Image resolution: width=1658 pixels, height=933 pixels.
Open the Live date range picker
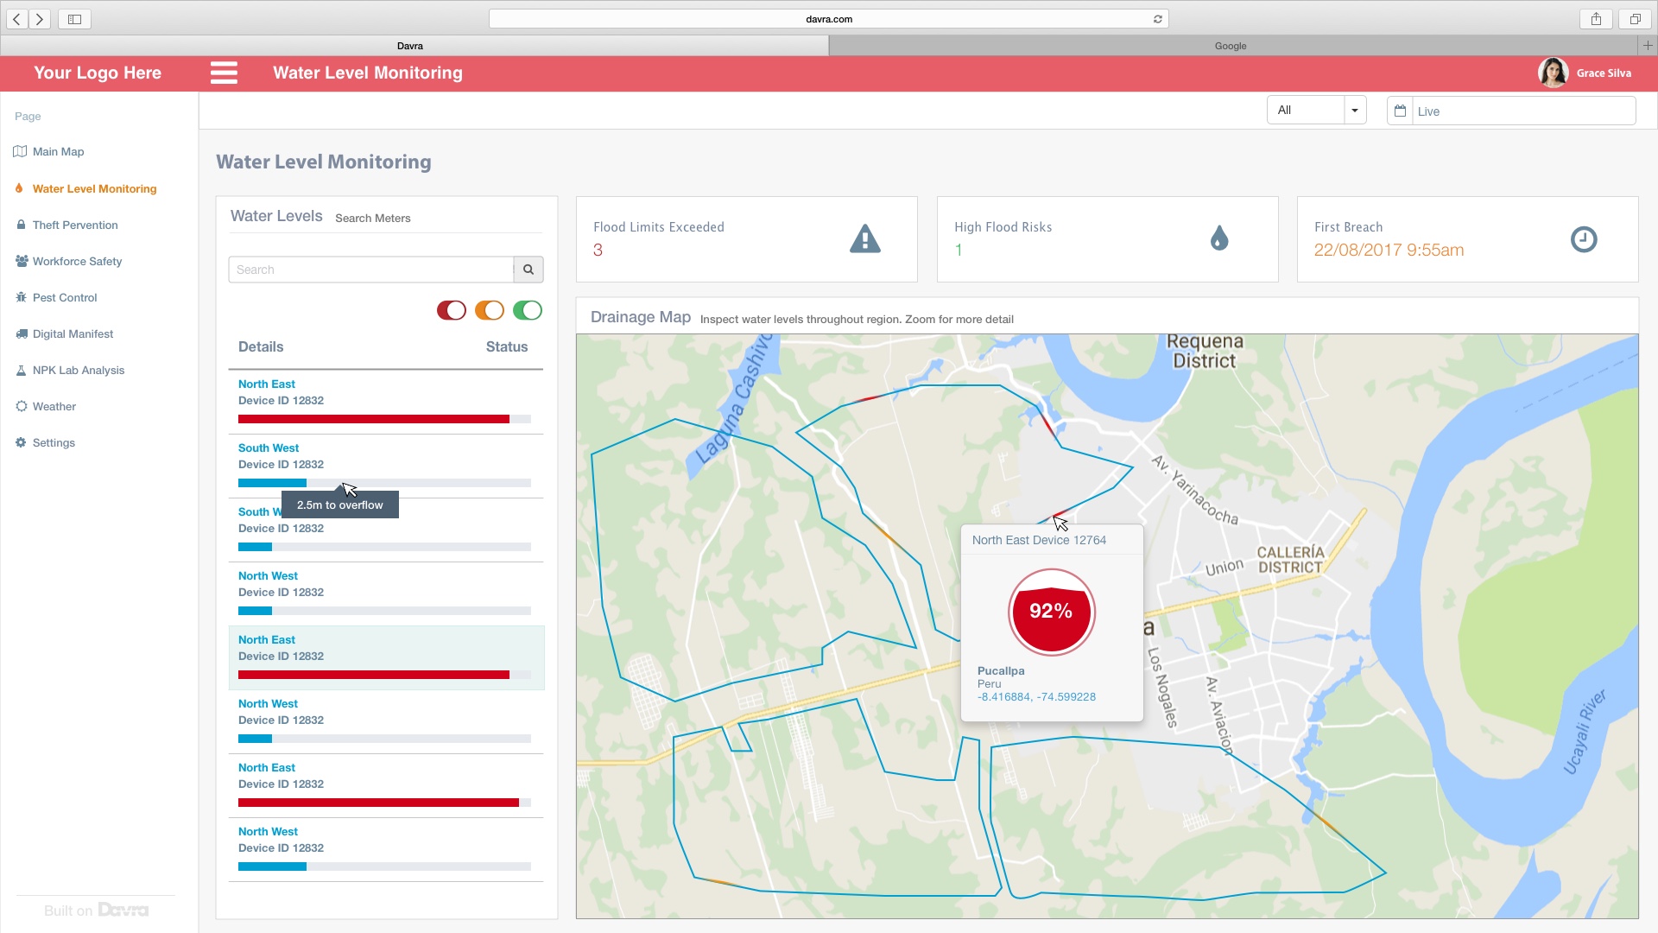point(1511,111)
